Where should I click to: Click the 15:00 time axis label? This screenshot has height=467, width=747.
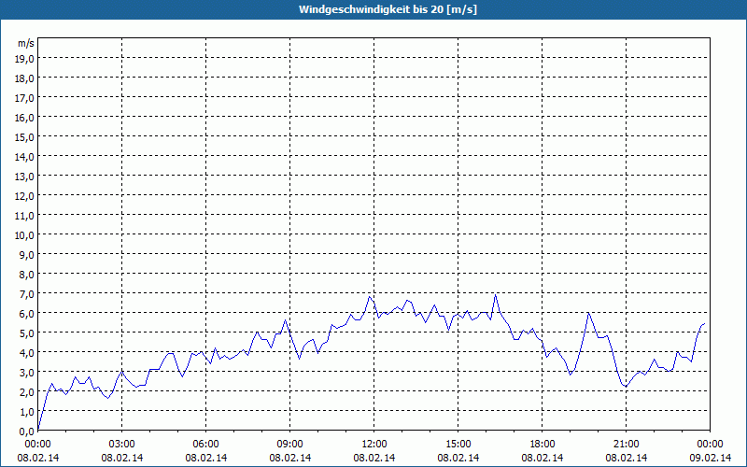tap(458, 445)
